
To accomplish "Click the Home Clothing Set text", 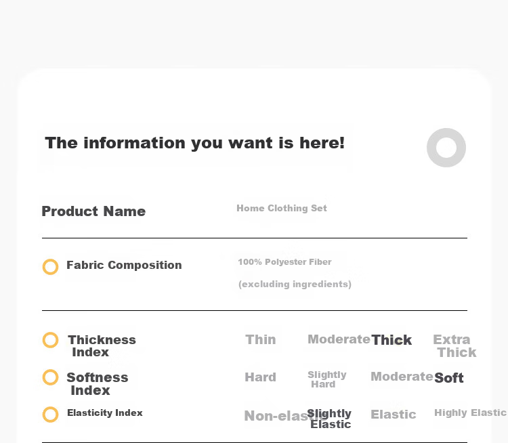I will tap(282, 208).
